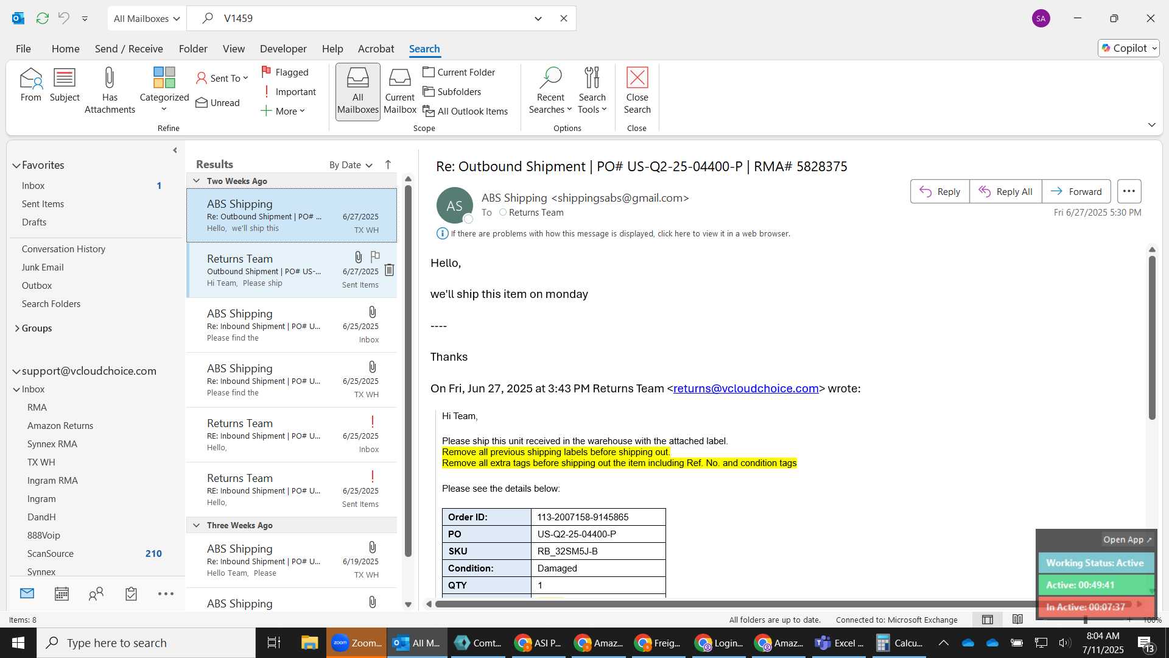Click the From search refine icon
Viewport: 1169px width, 658px height.
click(30, 85)
